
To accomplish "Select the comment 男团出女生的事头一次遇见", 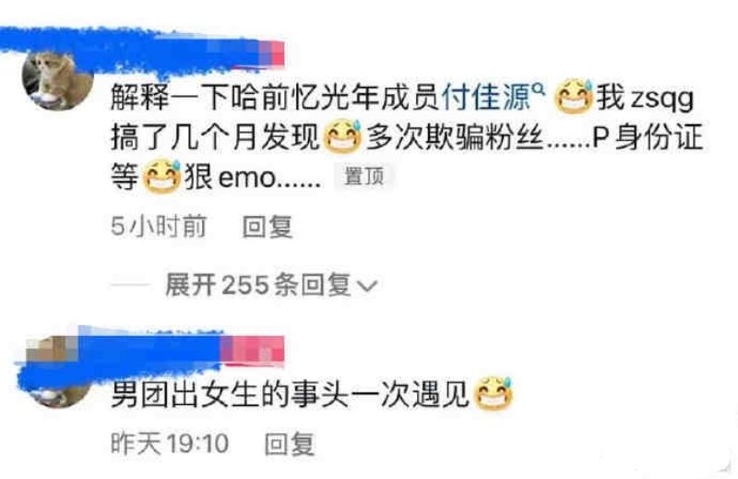I will click(290, 394).
